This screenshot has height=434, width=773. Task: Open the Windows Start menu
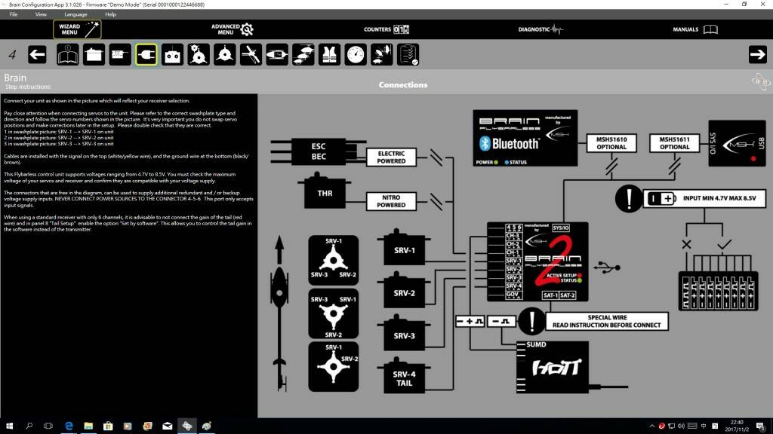[9, 426]
